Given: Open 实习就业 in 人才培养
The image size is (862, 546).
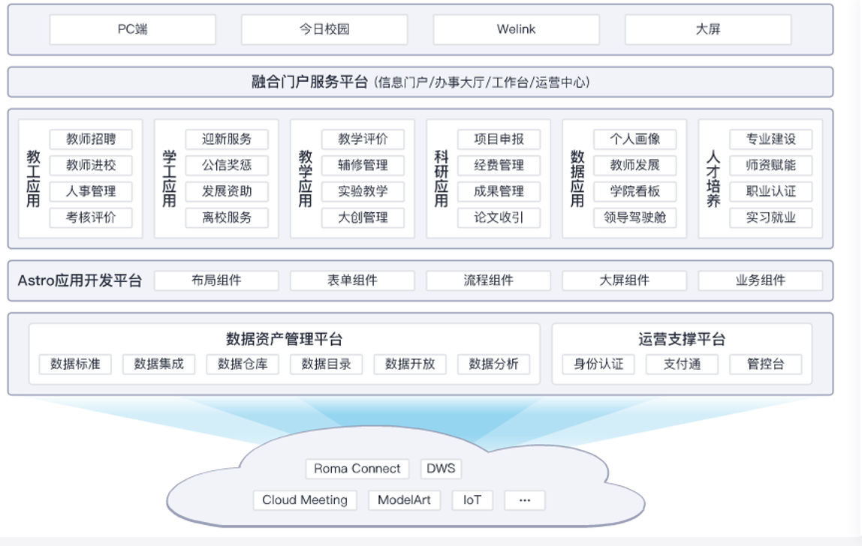Looking at the screenshot, I should 771,218.
